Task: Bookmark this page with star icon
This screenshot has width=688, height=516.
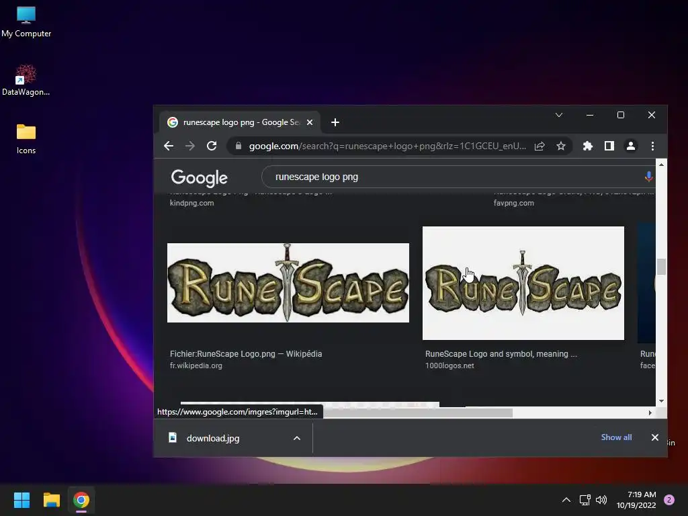Action: pos(561,146)
